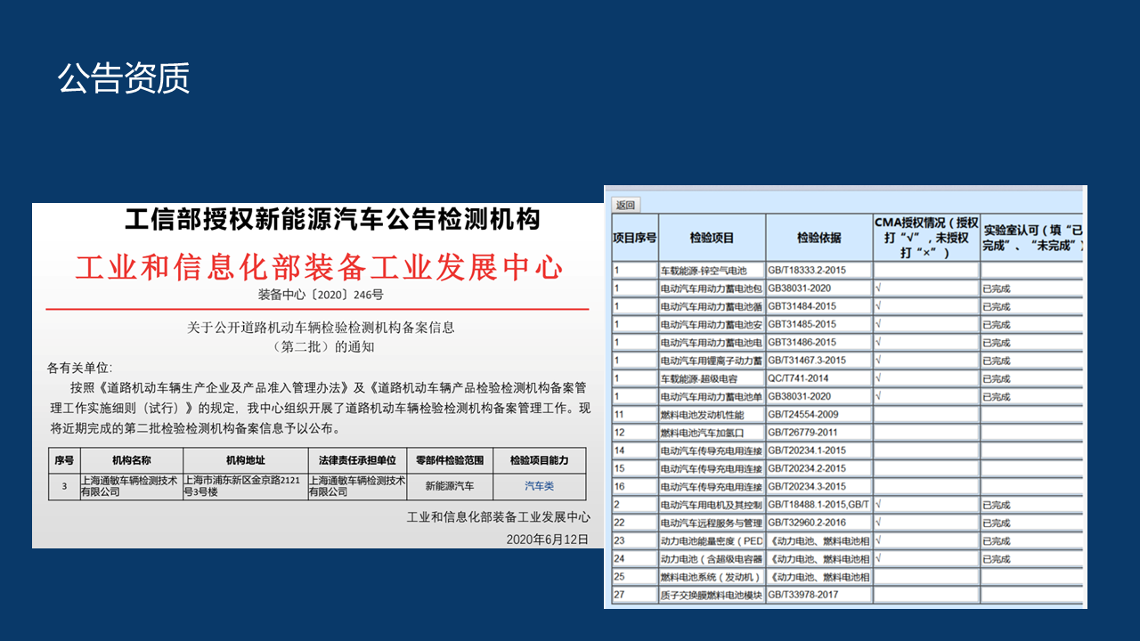The height and width of the screenshot is (641, 1140).
Task: Click the 装备中心〔2020〕246号 document number
Action: click(x=321, y=295)
